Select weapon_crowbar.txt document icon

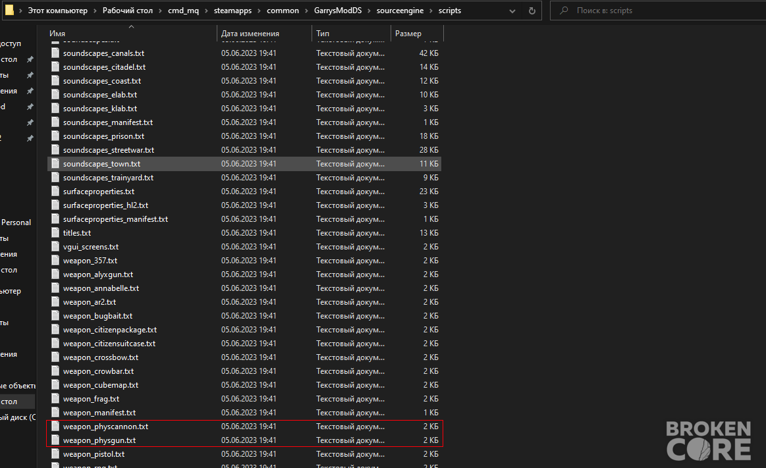tap(55, 371)
